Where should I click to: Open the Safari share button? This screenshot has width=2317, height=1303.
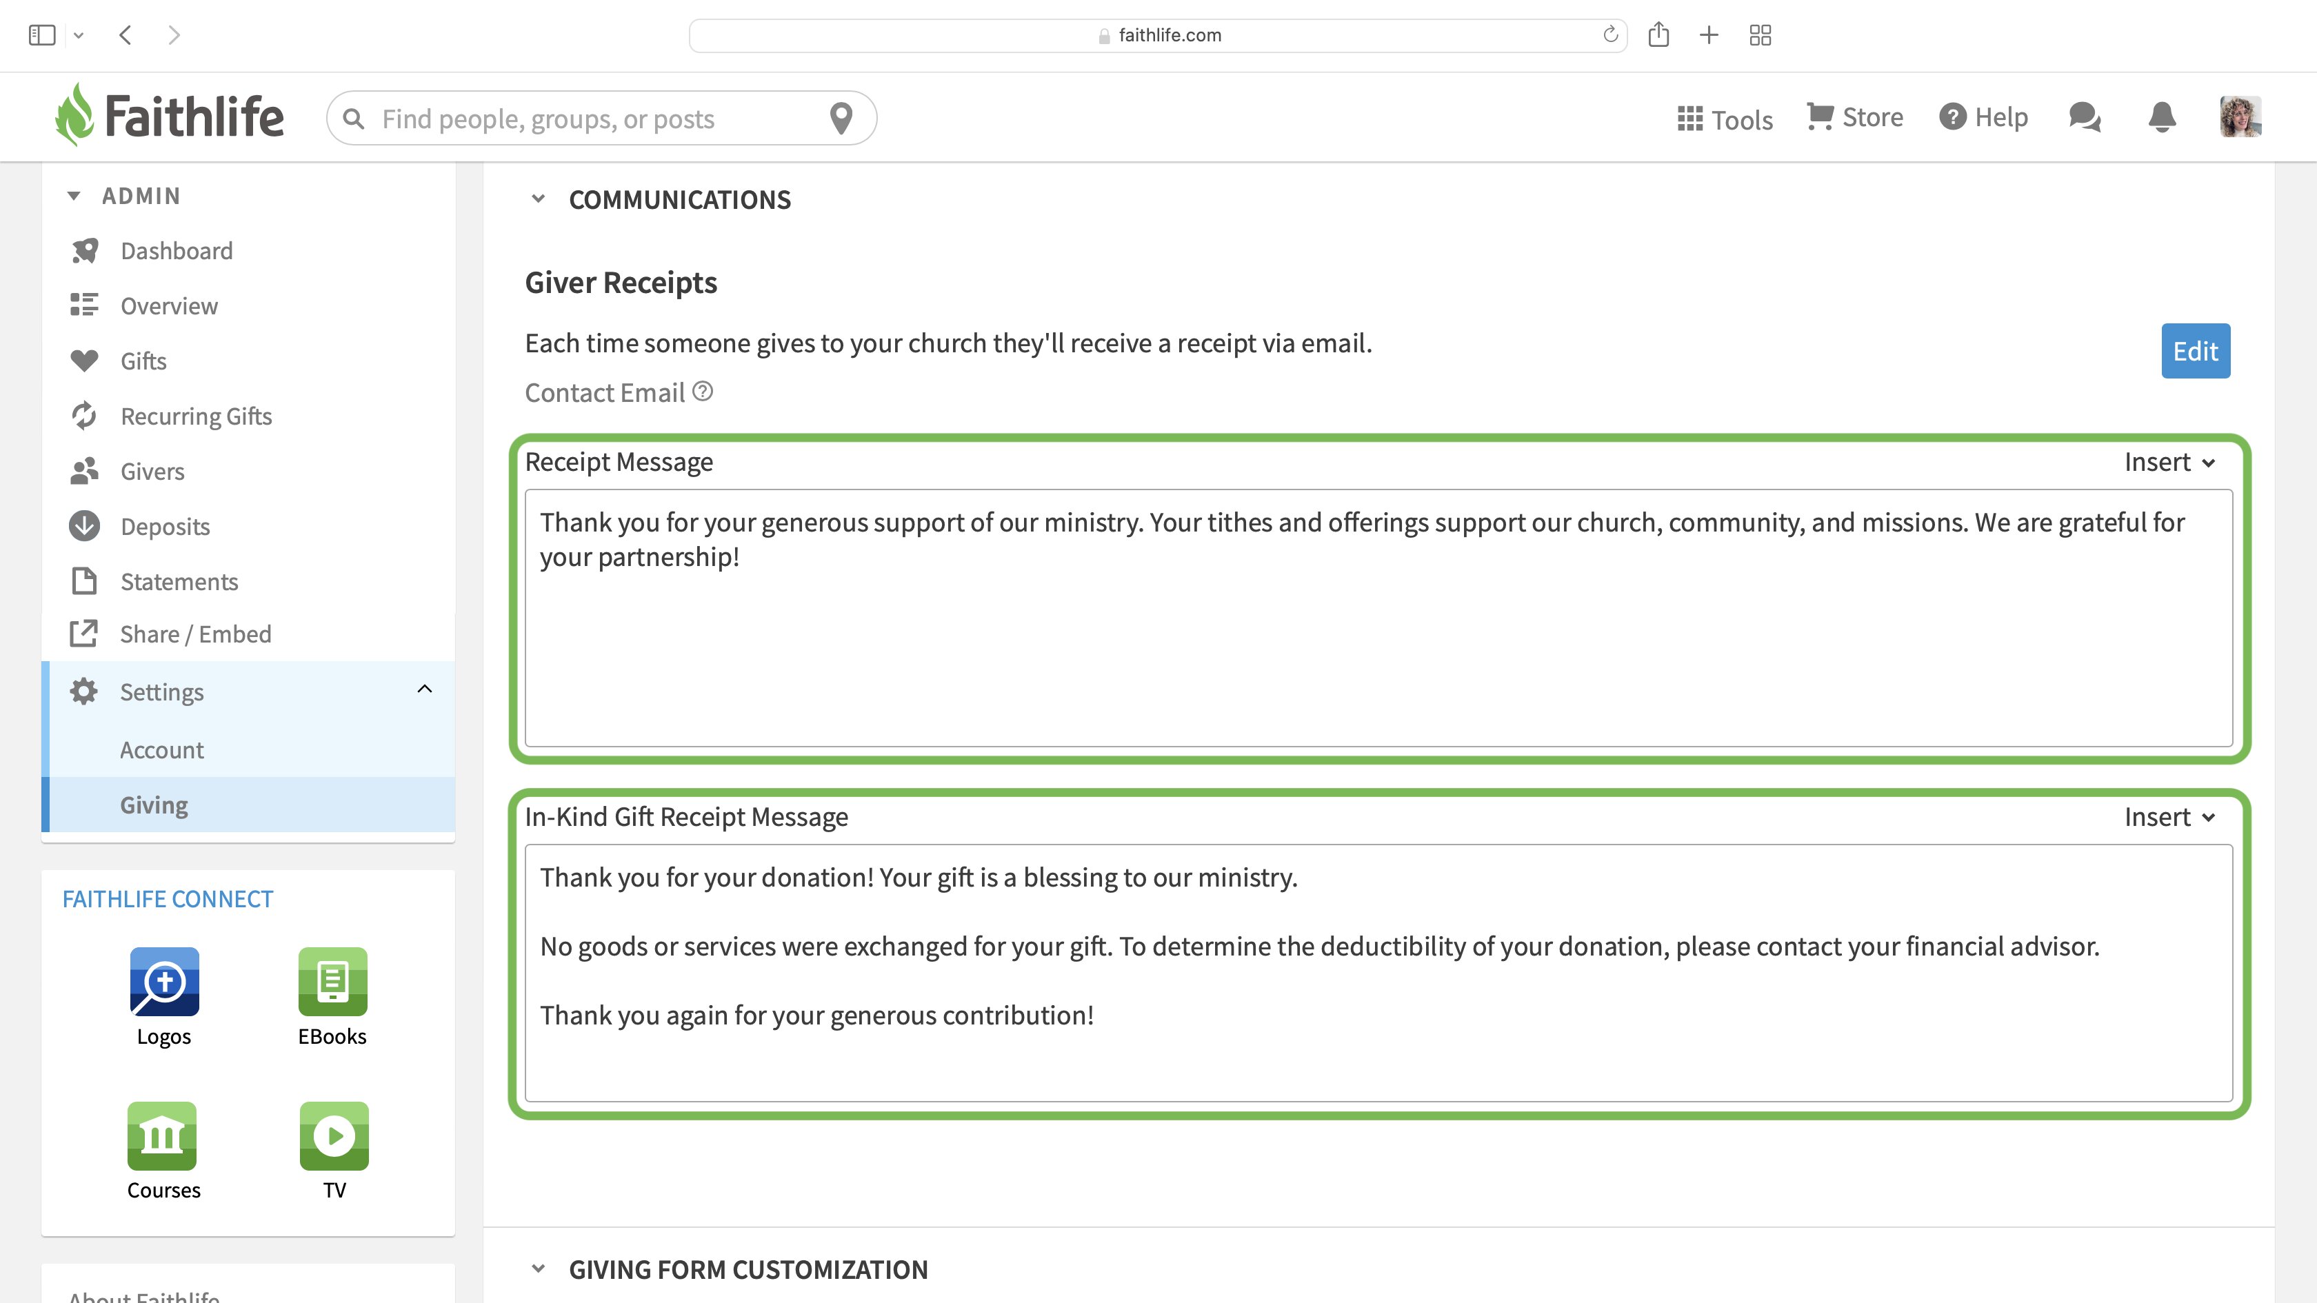click(x=1658, y=34)
